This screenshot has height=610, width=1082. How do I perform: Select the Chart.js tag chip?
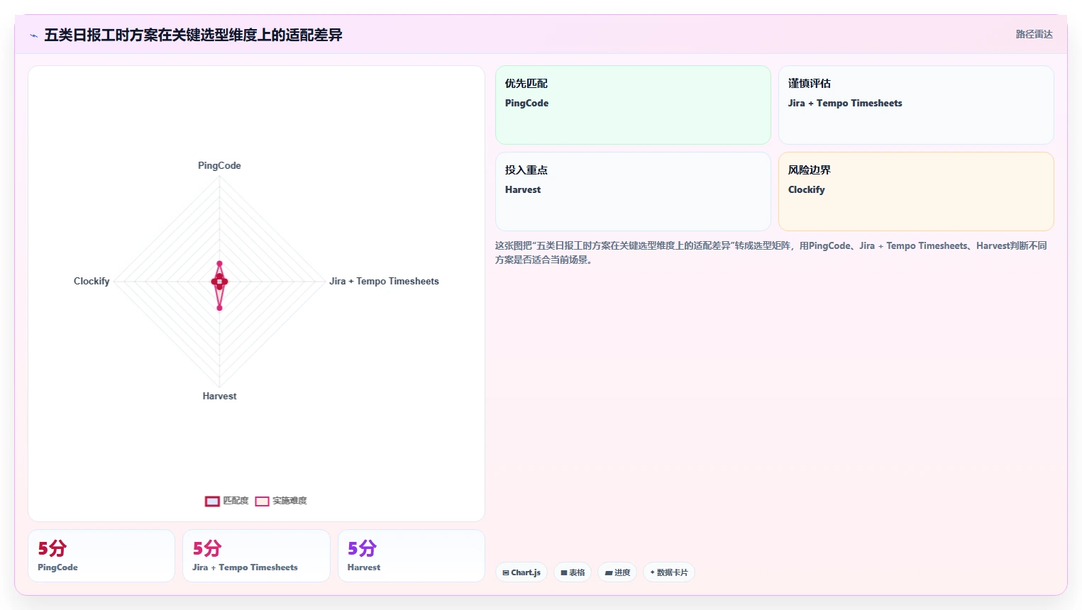[521, 572]
